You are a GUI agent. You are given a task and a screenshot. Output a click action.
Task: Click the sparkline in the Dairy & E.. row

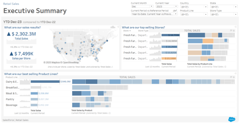click(25, 82)
